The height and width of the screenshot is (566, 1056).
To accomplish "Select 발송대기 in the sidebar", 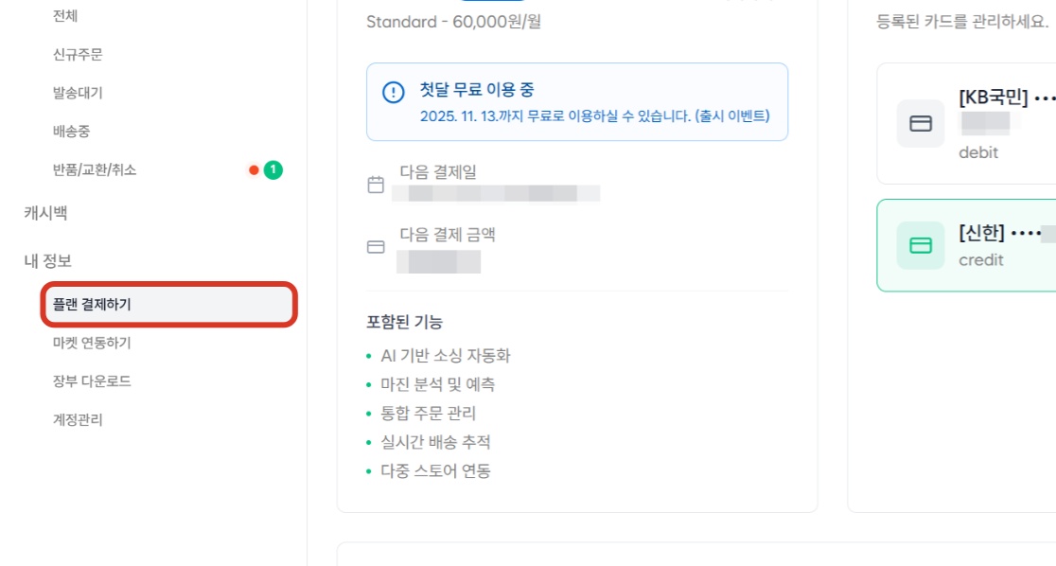I will tap(78, 93).
